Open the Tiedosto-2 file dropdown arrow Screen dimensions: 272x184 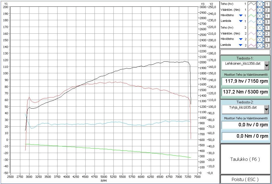(267, 109)
